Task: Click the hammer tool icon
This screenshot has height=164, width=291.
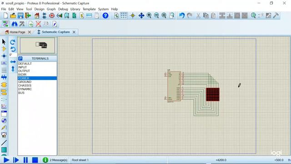Action: [276, 15]
